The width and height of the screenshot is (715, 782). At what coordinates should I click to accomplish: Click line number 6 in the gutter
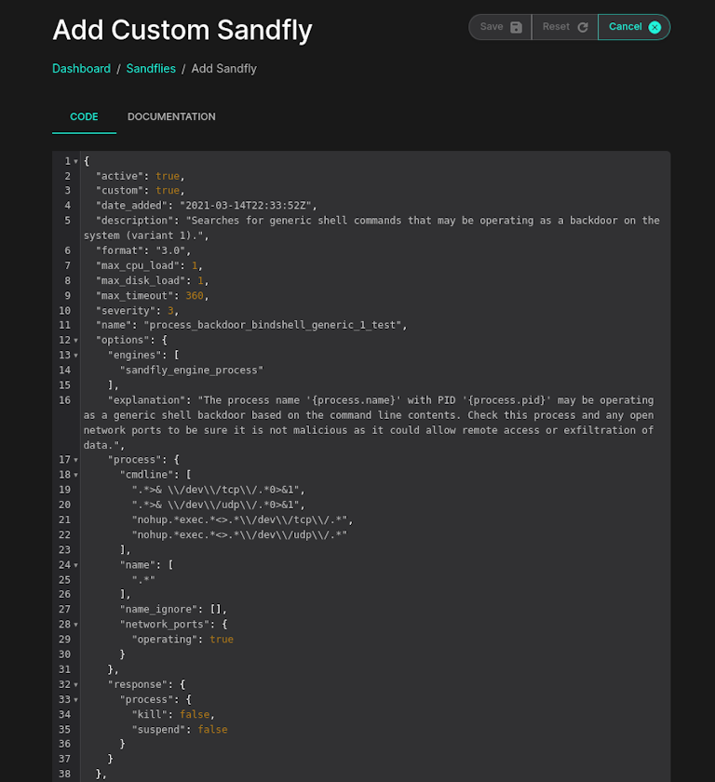click(67, 250)
